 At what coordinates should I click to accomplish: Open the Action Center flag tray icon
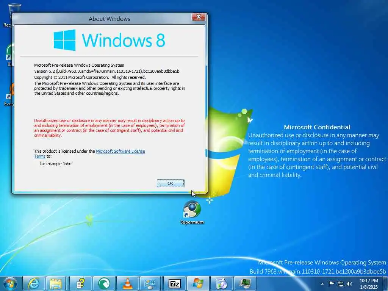[x=331, y=284]
